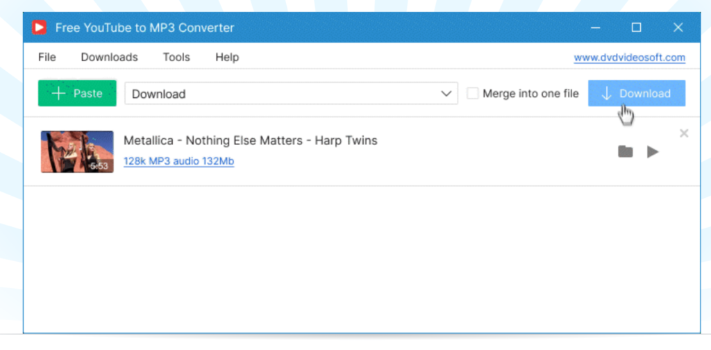Minimize the converter window

pyautogui.click(x=595, y=28)
